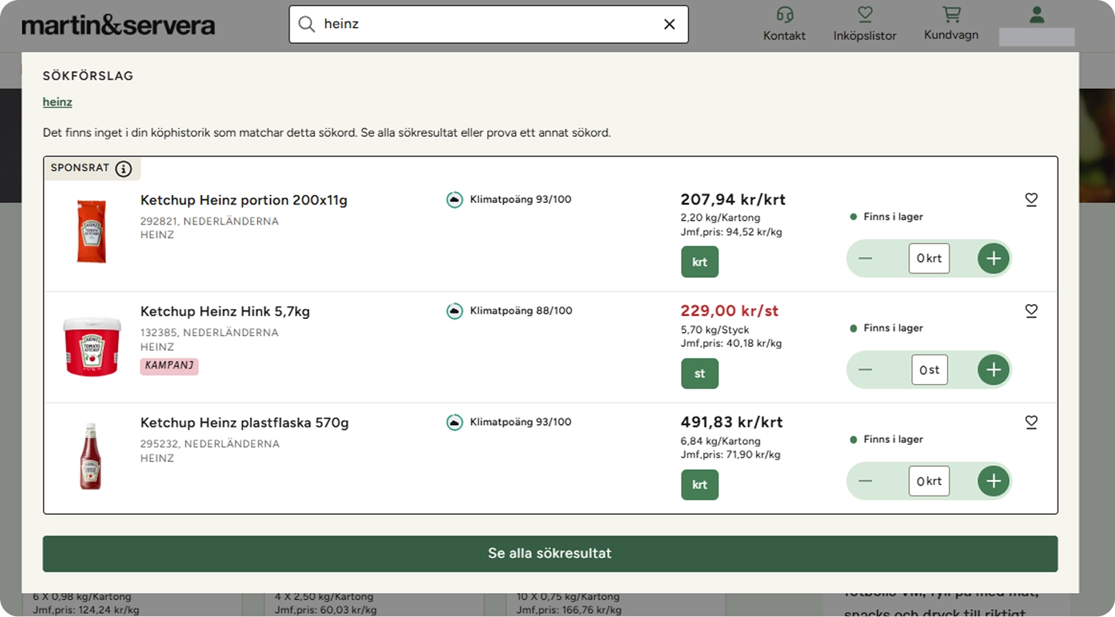Click Klimatpoäng 88/100 text
This screenshot has height=617, width=1115.
point(521,311)
